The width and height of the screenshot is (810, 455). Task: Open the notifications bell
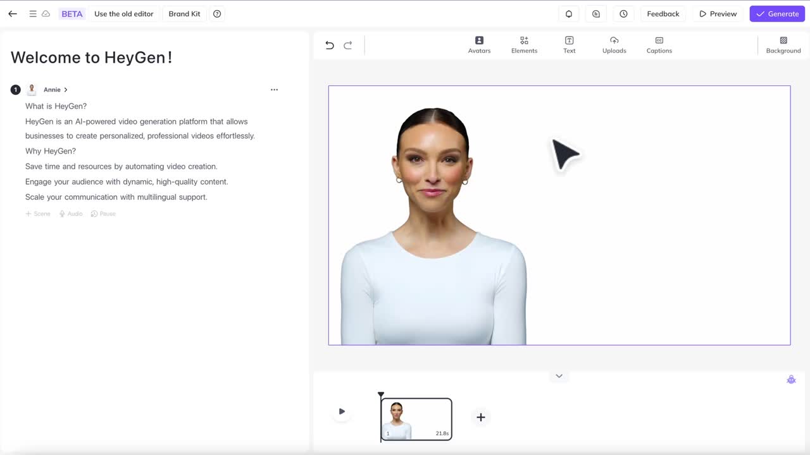(x=569, y=14)
